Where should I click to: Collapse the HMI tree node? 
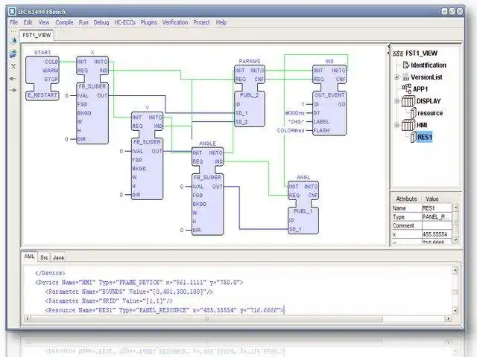tap(397, 125)
